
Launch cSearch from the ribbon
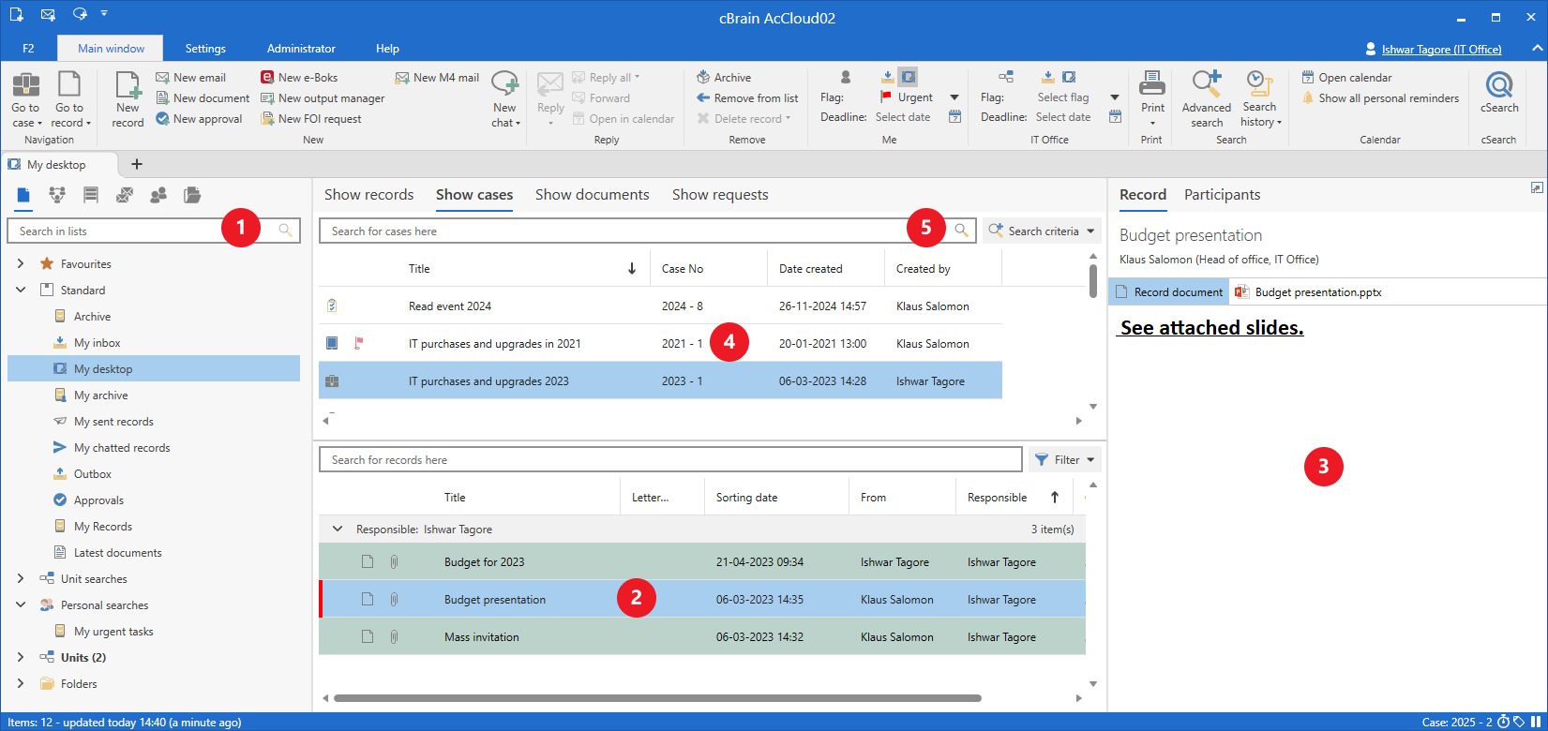[1498, 87]
